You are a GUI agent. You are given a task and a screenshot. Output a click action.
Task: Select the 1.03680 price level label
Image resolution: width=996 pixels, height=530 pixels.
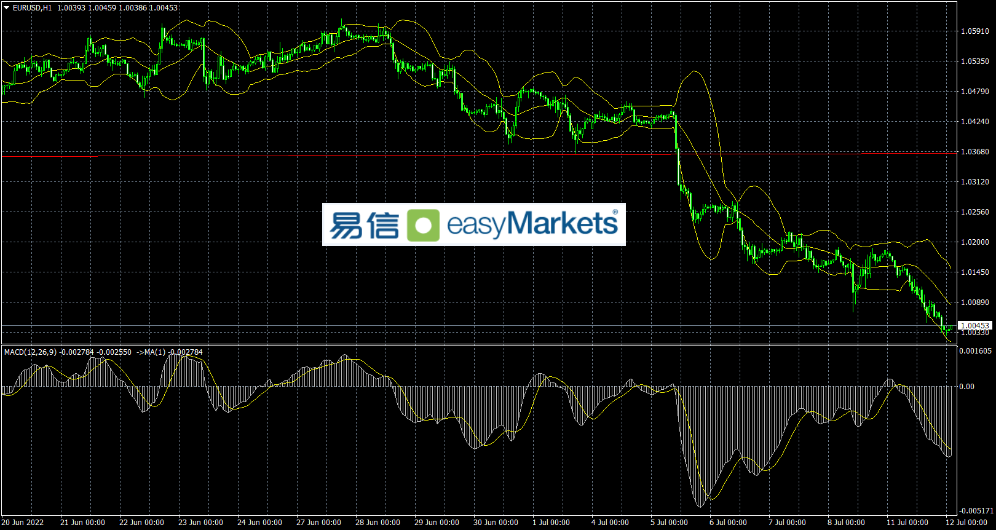click(x=975, y=152)
